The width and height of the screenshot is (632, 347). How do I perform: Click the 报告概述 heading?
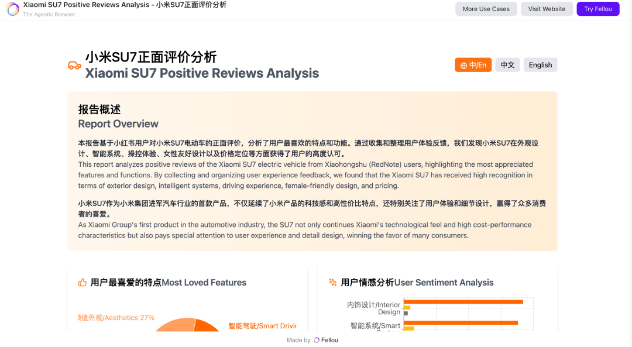99,109
